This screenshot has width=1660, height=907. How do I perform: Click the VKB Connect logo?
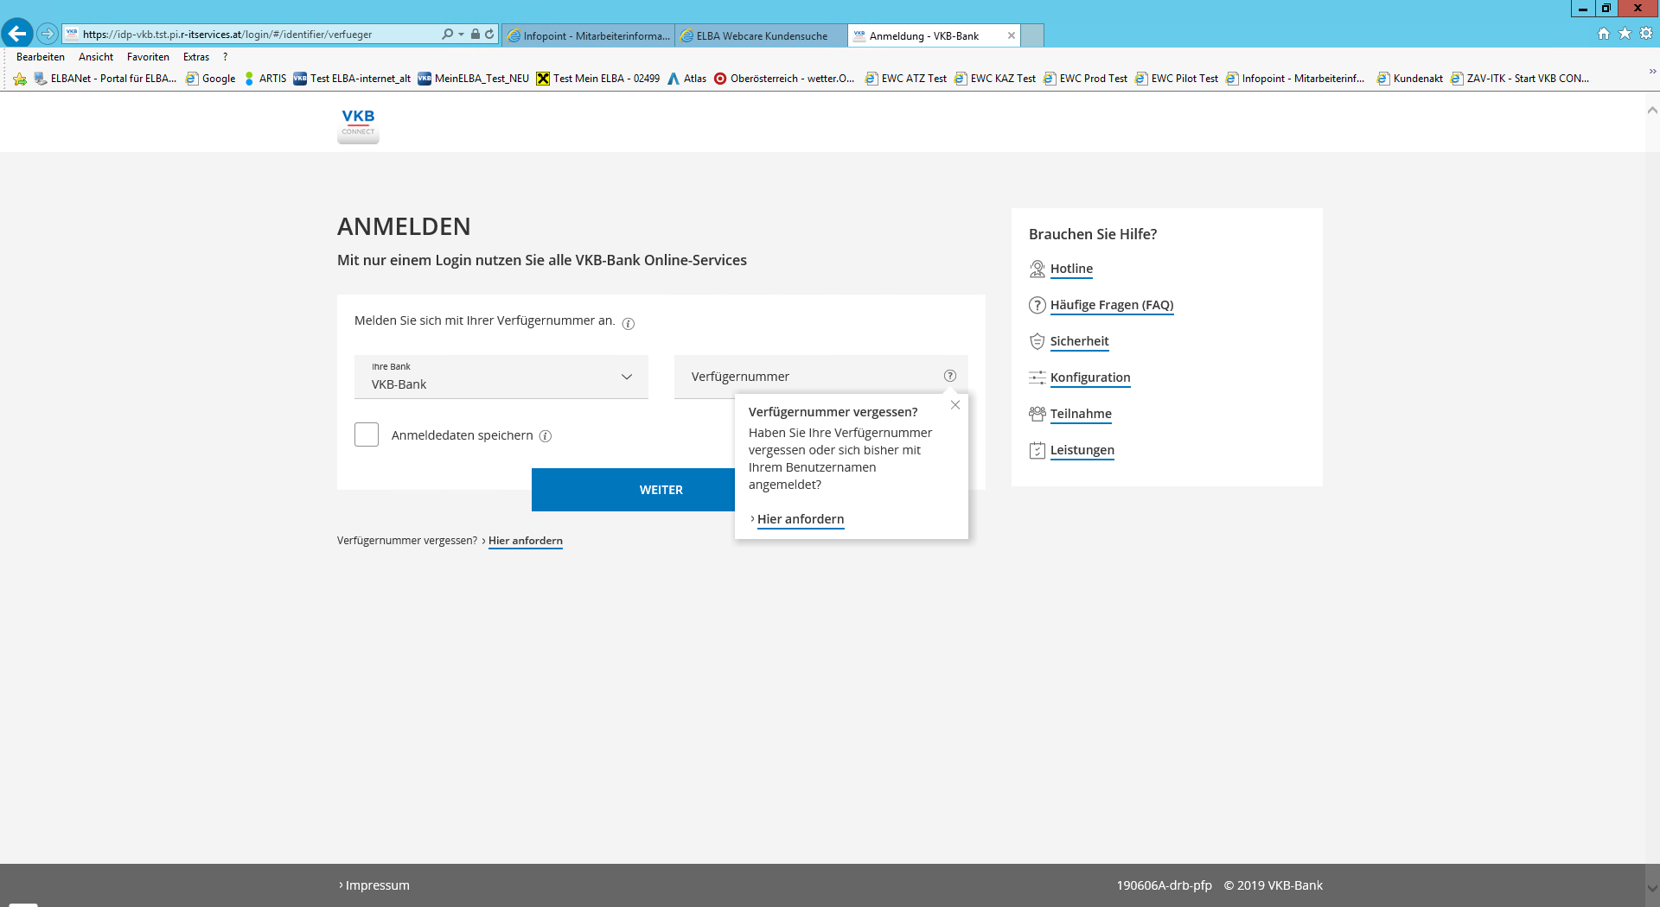pos(358,125)
